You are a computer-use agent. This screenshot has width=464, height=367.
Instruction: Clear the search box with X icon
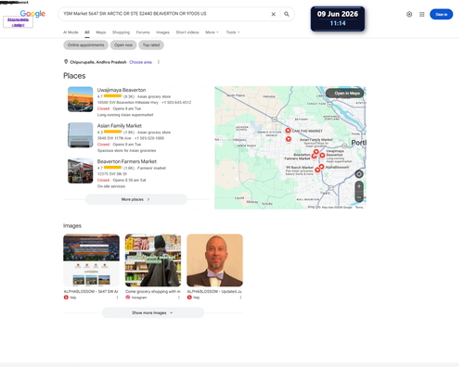[x=274, y=14]
